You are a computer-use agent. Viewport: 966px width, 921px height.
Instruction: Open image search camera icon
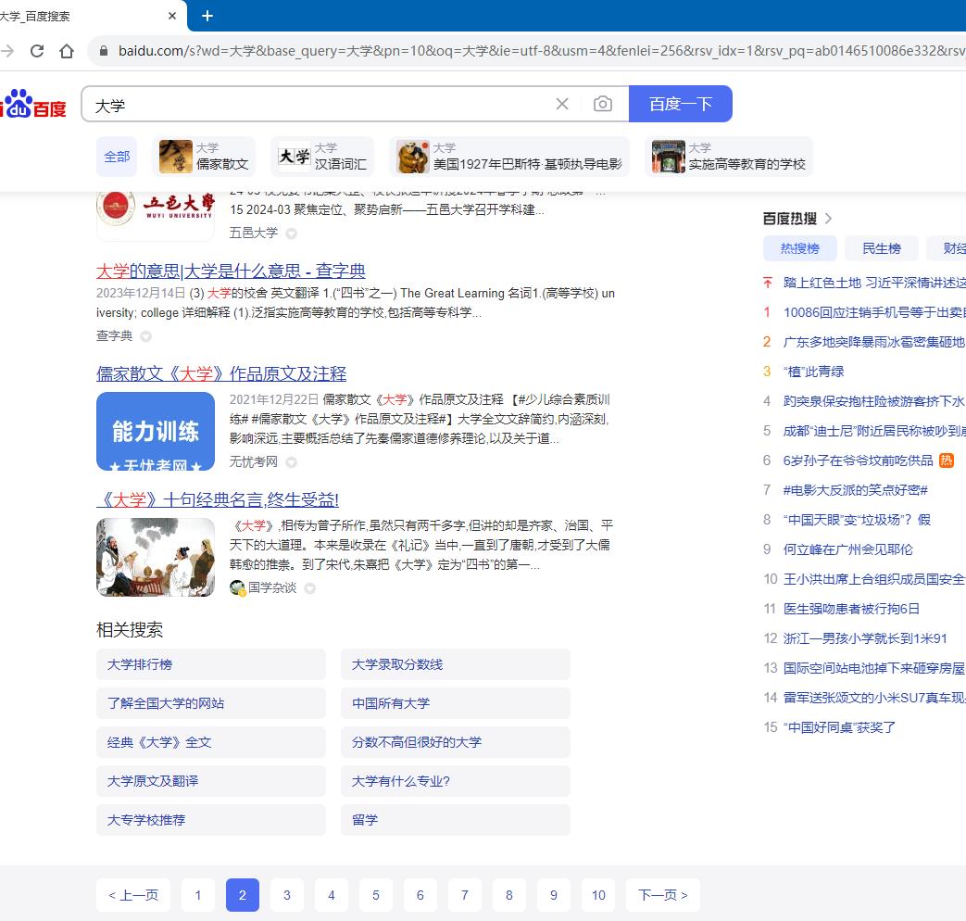coord(603,104)
